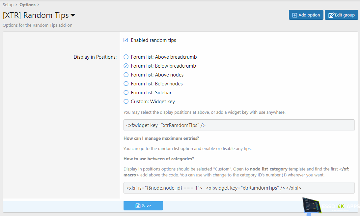
Task: Click the monitor logo in the corner
Action: (311, 206)
